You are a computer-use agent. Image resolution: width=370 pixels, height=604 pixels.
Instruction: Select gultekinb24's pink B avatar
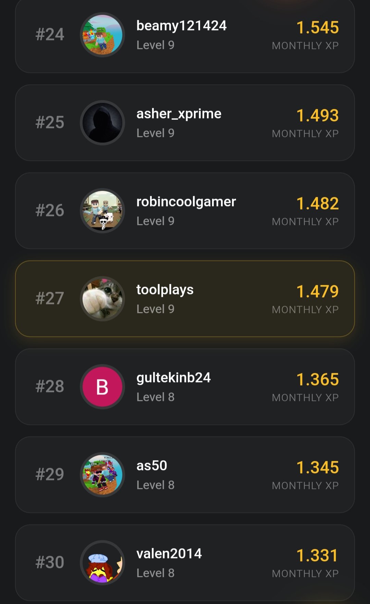tap(102, 387)
